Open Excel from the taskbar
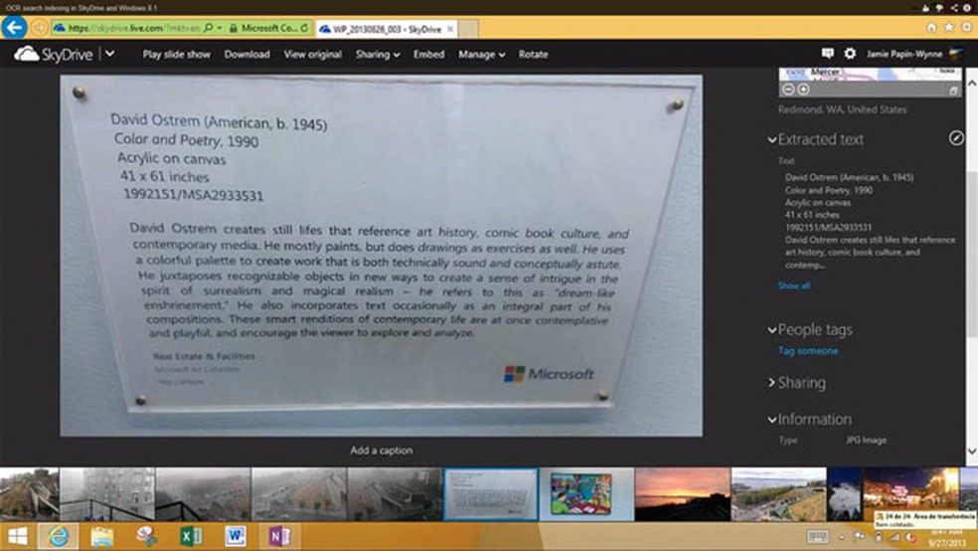978x551 pixels. pyautogui.click(x=191, y=537)
